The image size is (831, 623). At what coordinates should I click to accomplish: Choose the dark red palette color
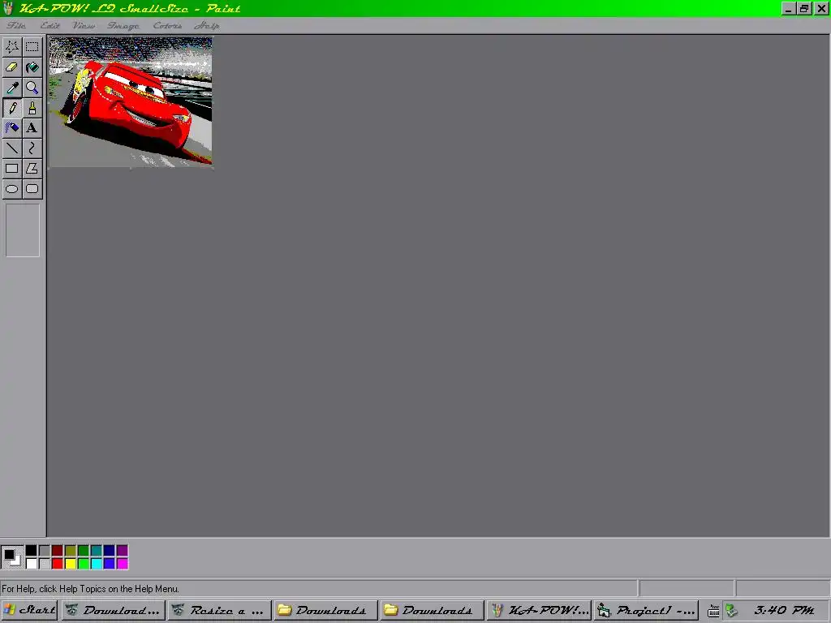pyautogui.click(x=58, y=551)
